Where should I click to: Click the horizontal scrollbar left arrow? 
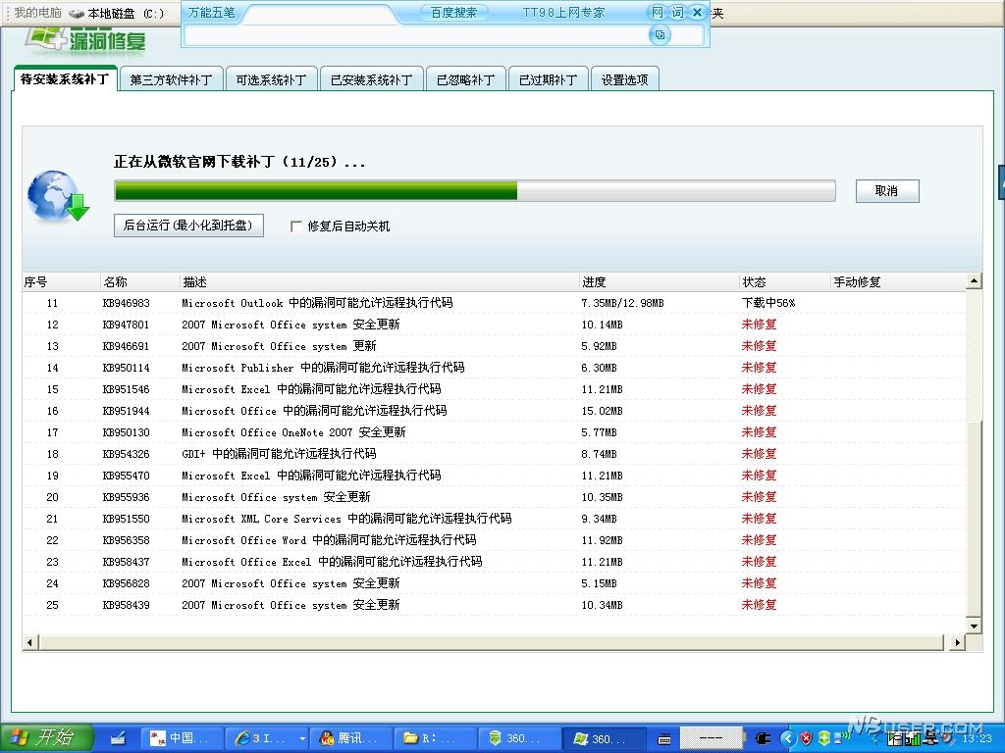coord(30,642)
